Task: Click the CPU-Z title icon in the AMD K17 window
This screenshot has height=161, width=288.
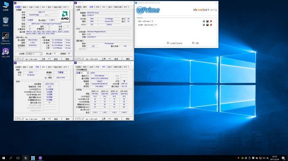Action: [x=16, y=3]
